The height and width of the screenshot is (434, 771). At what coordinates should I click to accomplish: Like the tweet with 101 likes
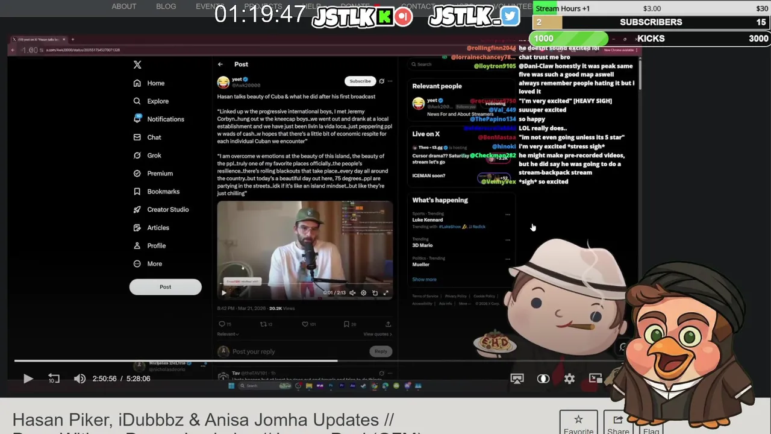[x=310, y=324]
